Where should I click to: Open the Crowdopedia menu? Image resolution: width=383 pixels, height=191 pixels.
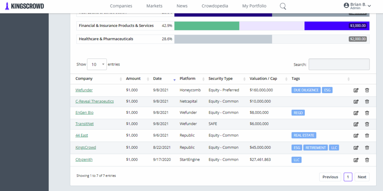point(215,6)
